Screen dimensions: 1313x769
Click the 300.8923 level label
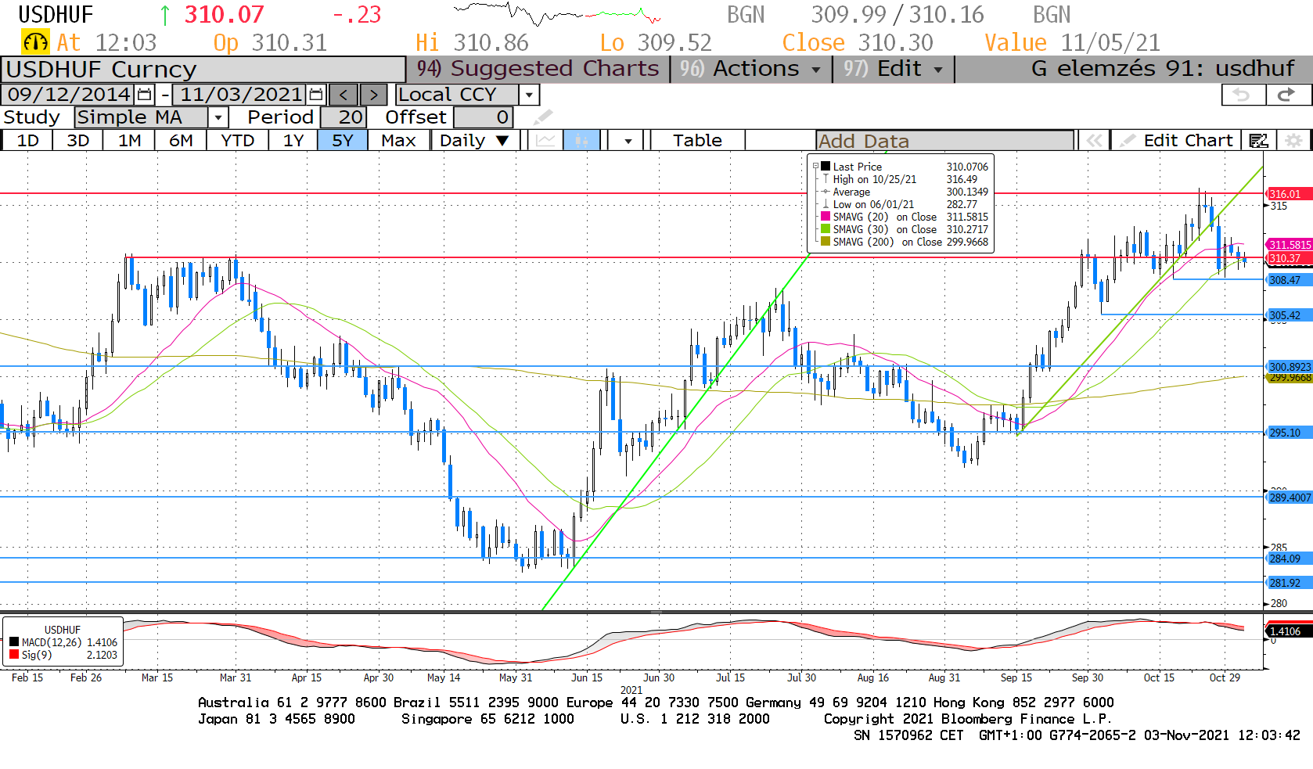click(x=1289, y=366)
